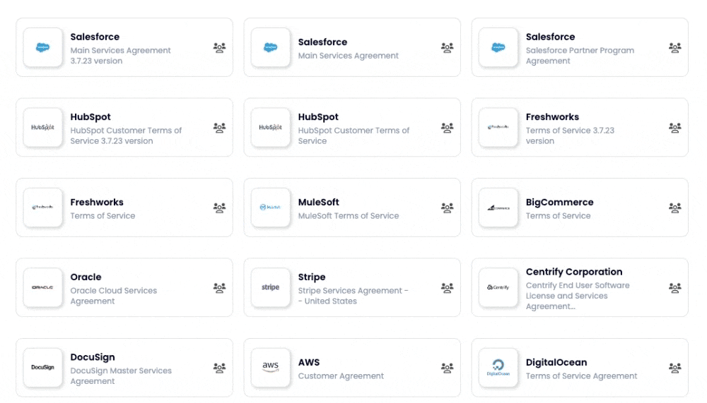This screenshot has width=707, height=403.
Task: Click the Oracle logo thumbnail
Action: pos(43,288)
